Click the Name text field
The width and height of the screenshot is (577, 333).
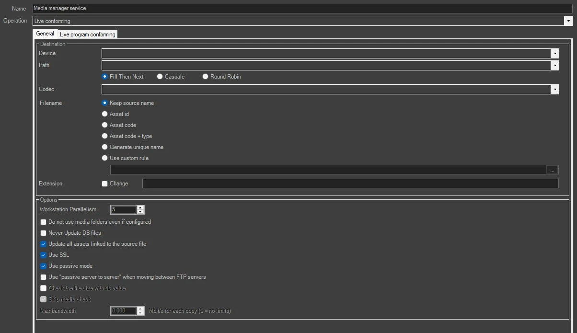tap(302, 8)
